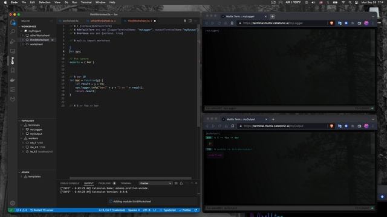This screenshot has width=387, height=217.
Task: Open new tab in myLogger browser window
Action: point(273,16)
